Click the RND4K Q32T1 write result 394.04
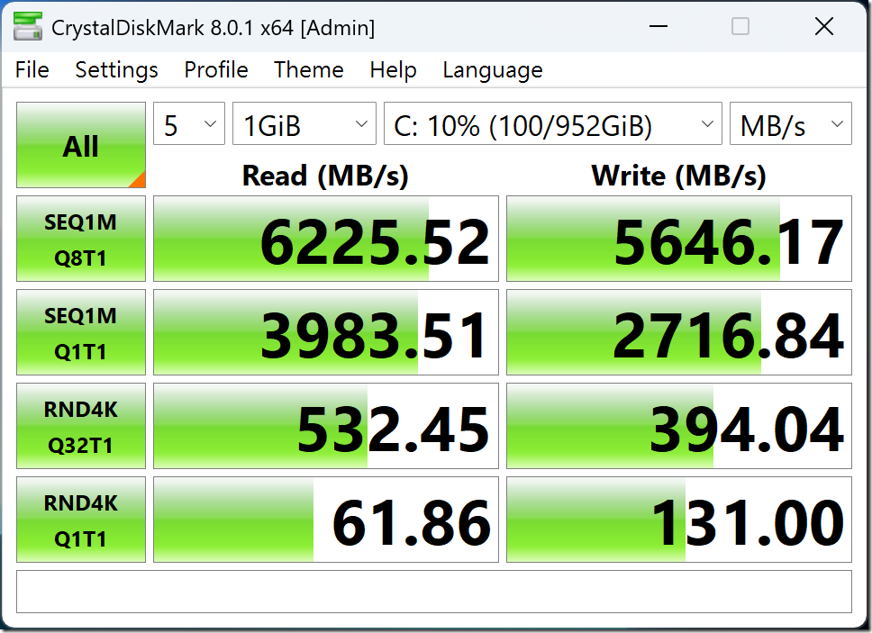The height and width of the screenshot is (633, 872). point(679,426)
